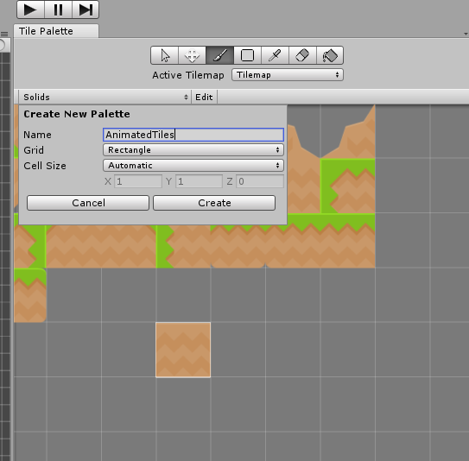Focus the palette Name text field
The width and height of the screenshot is (469, 461).
[x=193, y=135]
